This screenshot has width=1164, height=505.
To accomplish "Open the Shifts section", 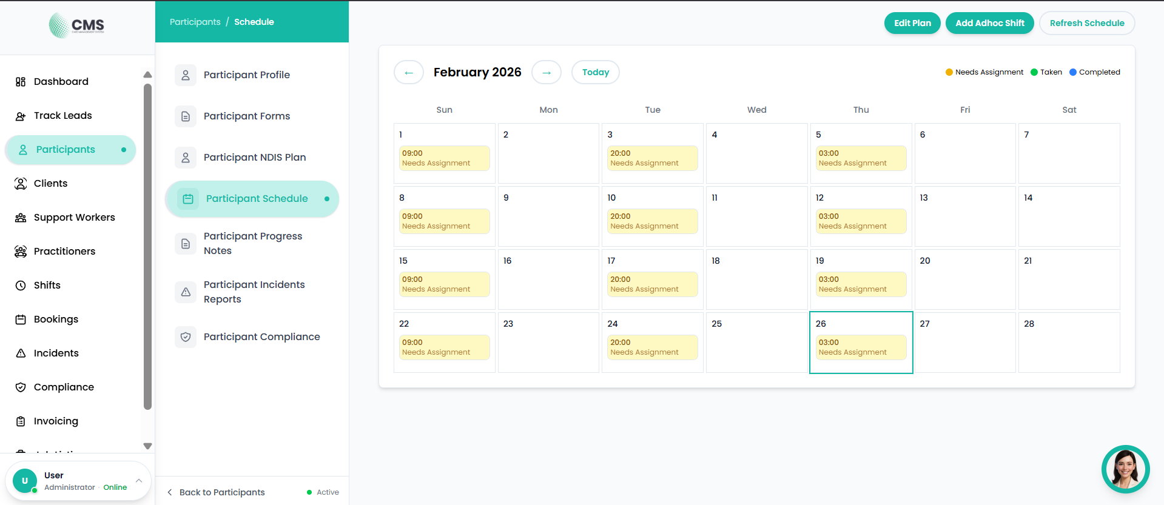I will [70, 286].
